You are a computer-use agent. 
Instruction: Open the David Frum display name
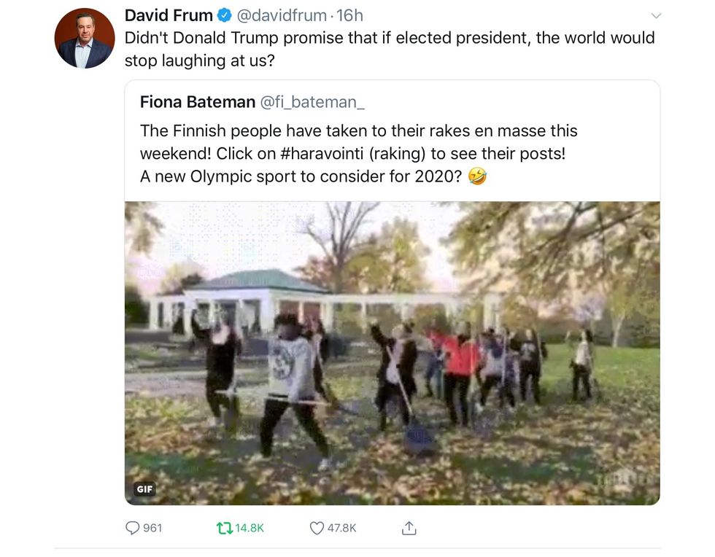[x=169, y=15]
